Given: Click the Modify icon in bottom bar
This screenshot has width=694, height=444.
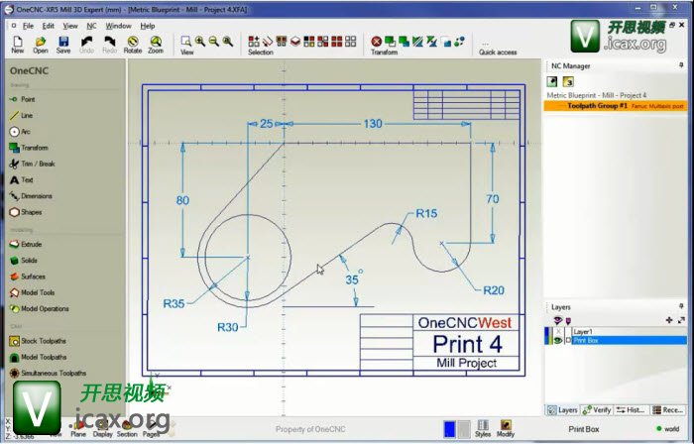Looking at the screenshot, I should pos(506,428).
